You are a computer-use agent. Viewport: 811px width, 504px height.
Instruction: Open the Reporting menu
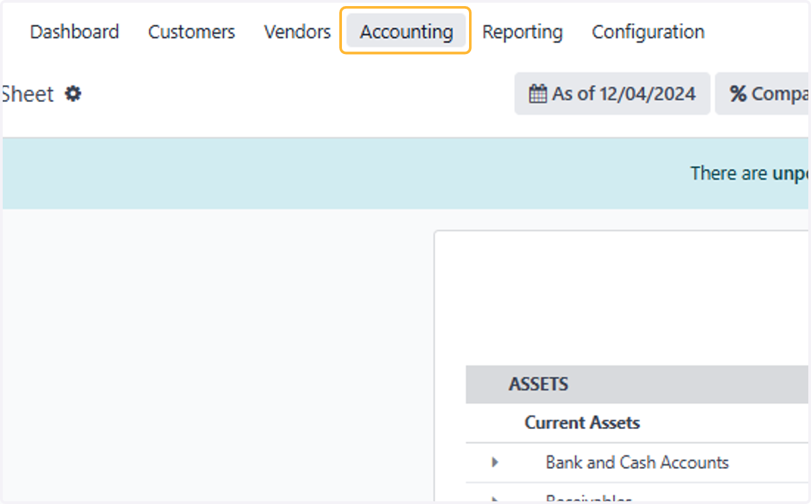[x=522, y=32]
